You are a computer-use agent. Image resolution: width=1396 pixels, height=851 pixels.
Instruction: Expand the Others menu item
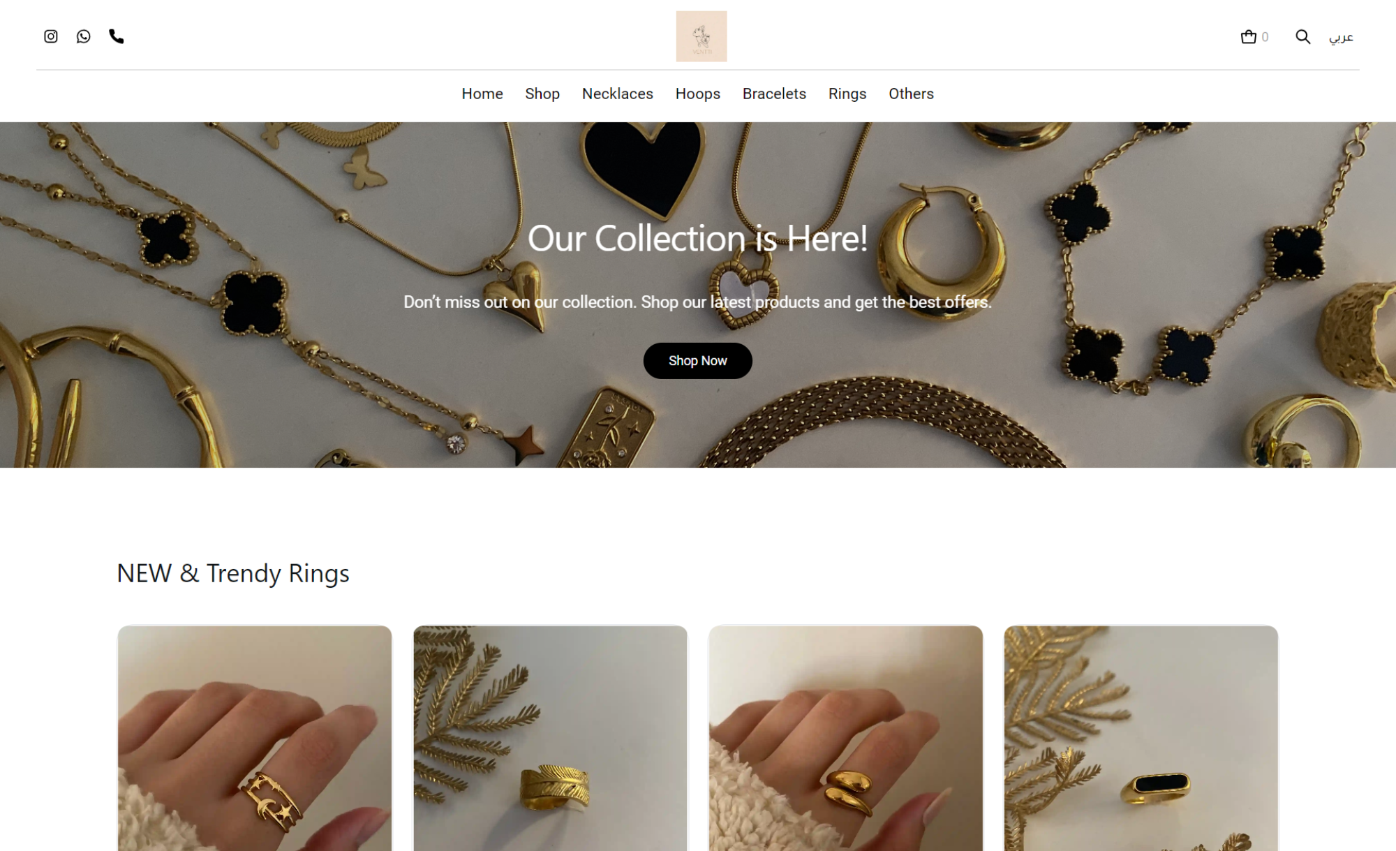tap(911, 94)
